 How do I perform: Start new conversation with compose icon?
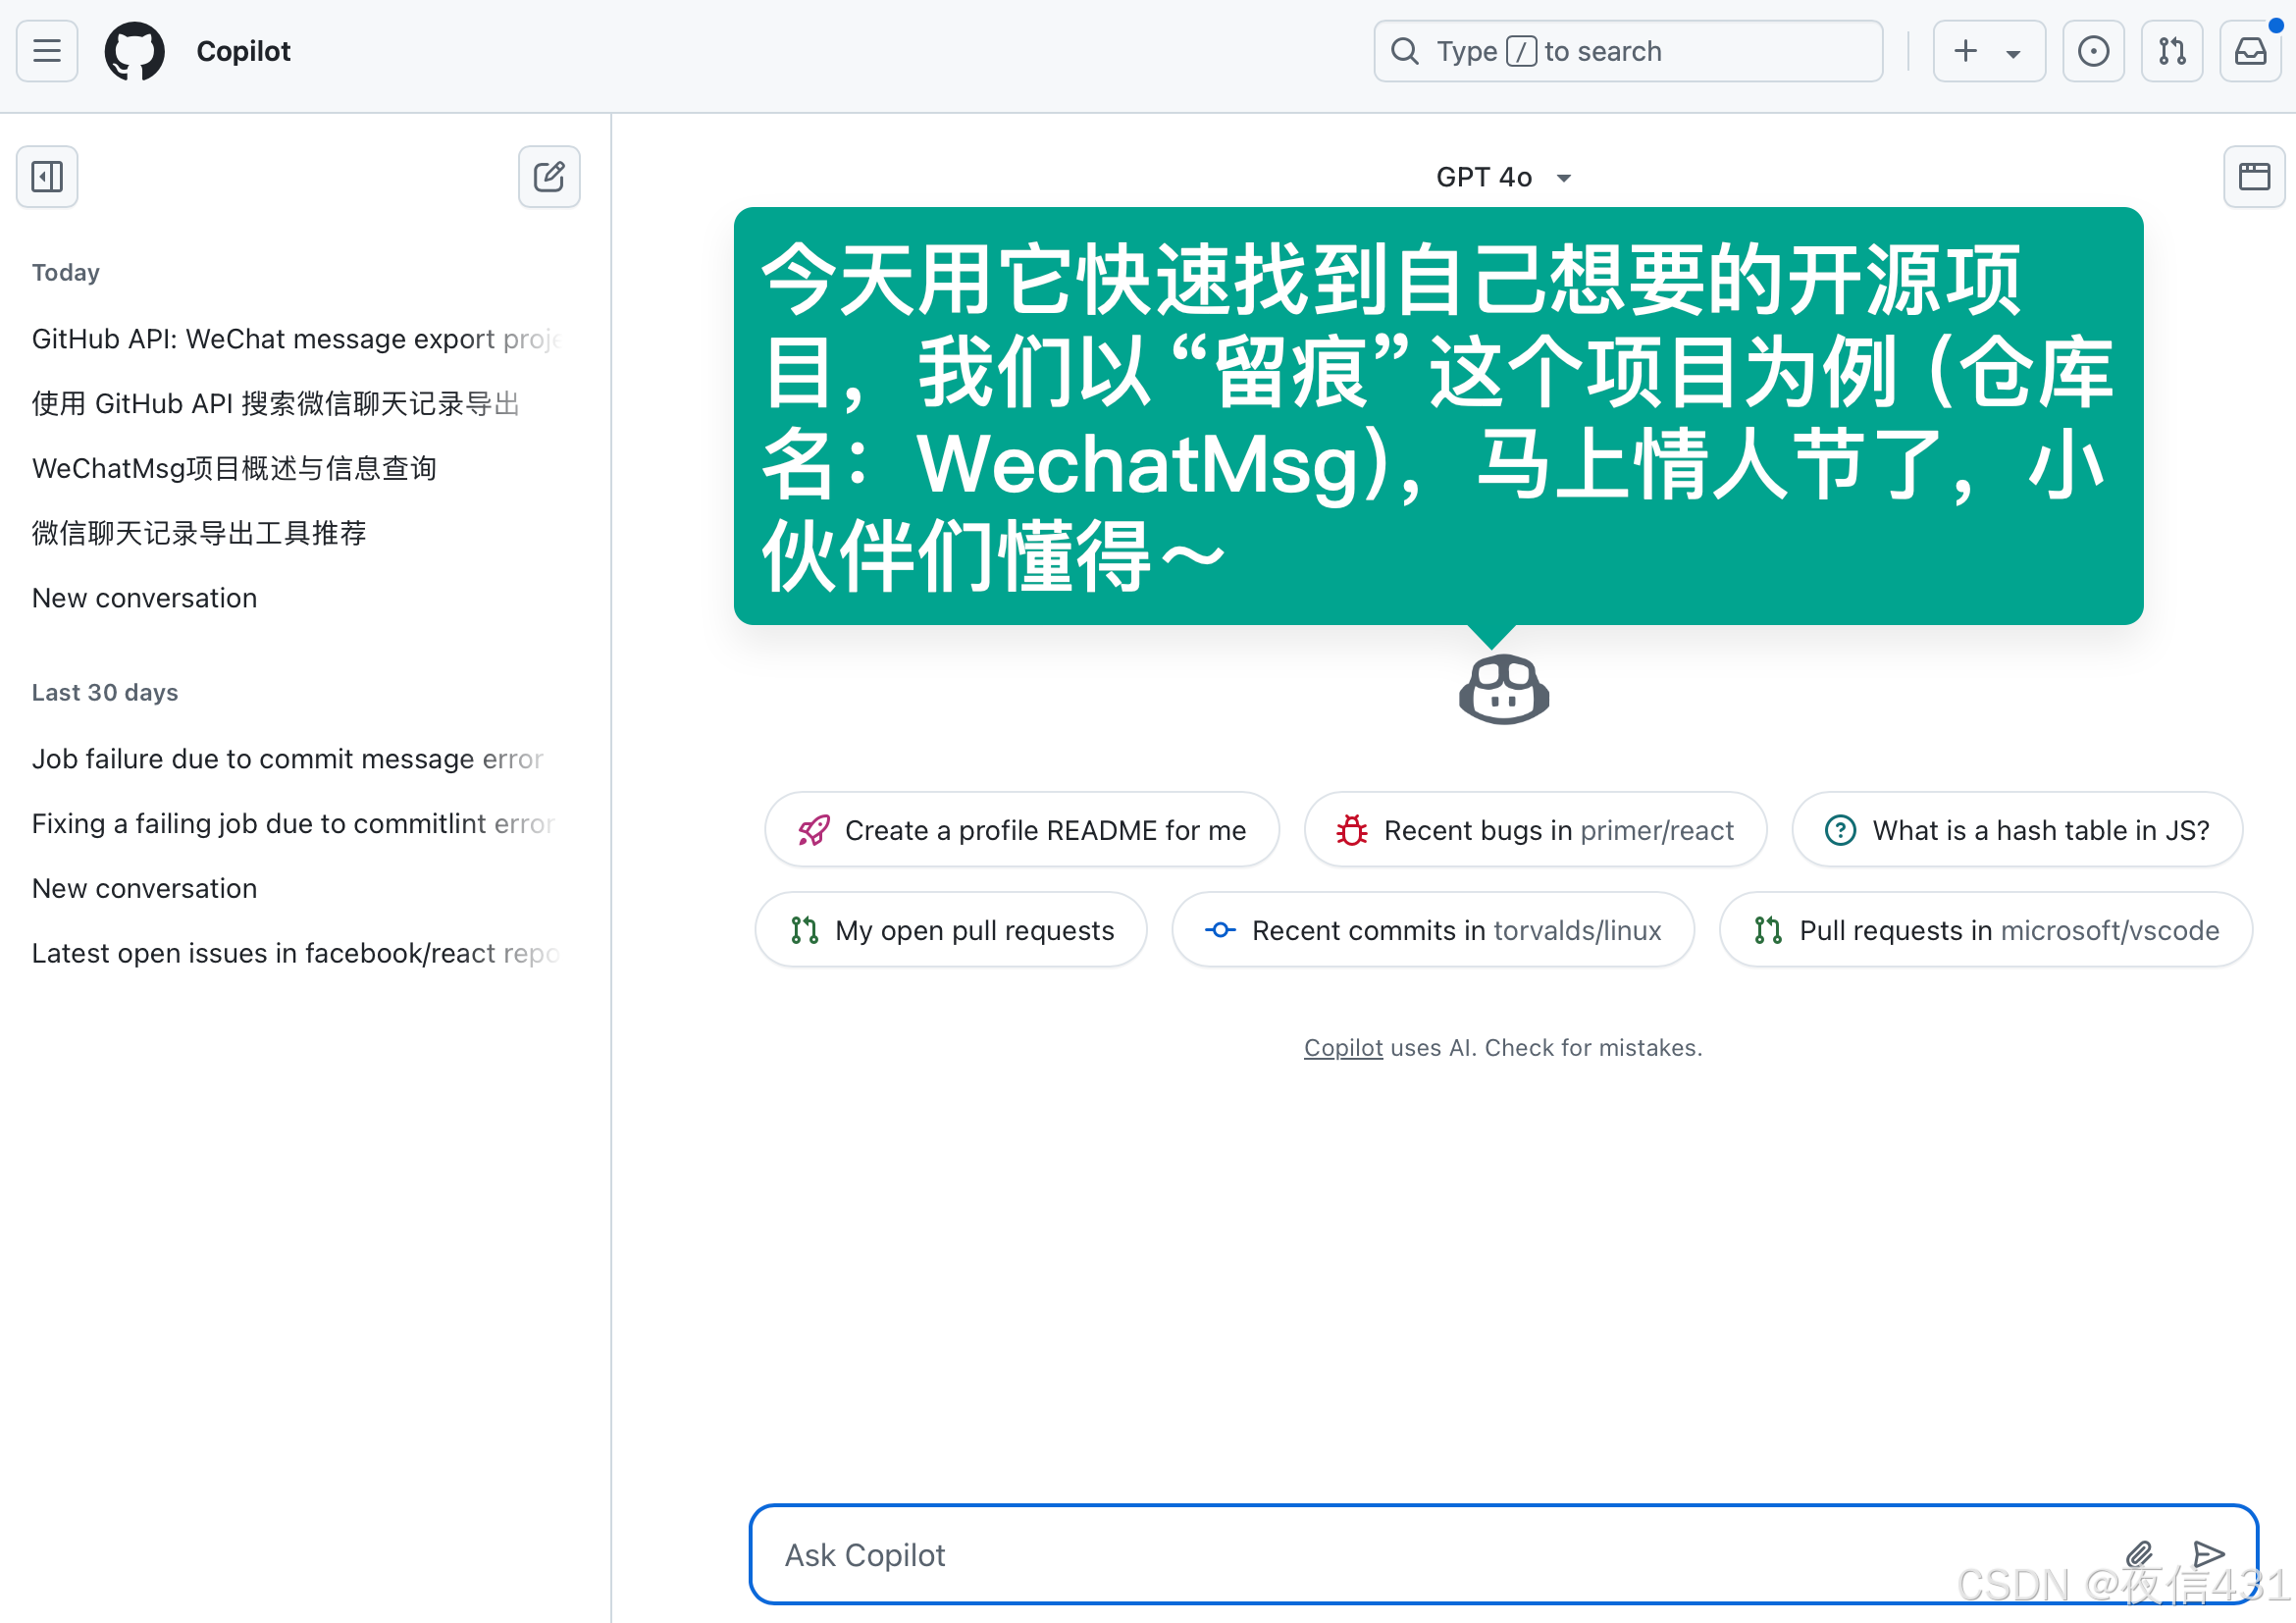click(549, 177)
